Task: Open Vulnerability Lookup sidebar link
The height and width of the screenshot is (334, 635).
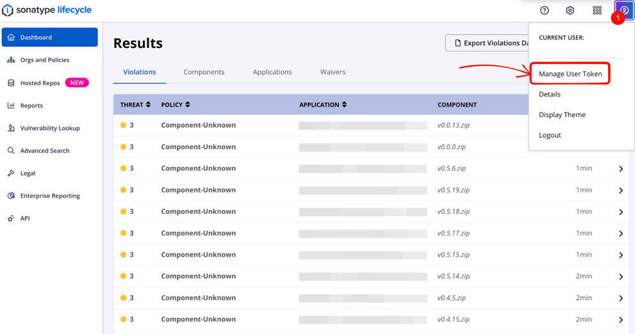Action: click(x=50, y=128)
